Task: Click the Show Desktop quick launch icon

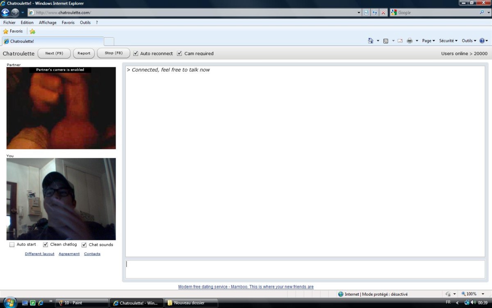Action: (25, 303)
